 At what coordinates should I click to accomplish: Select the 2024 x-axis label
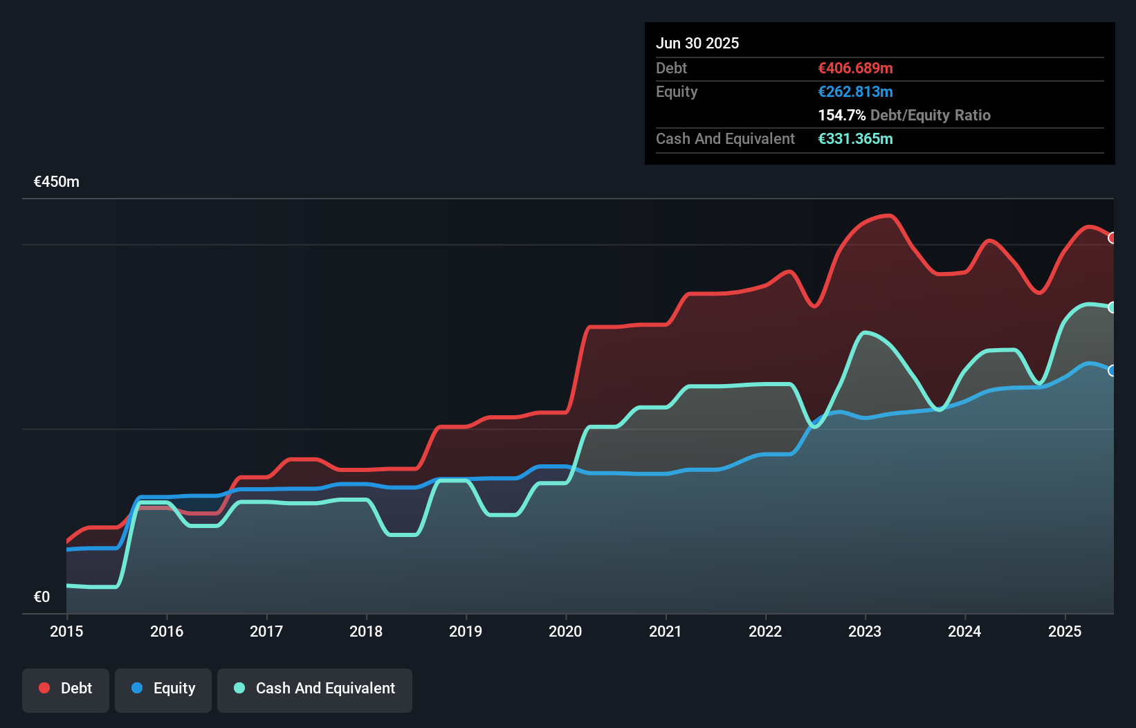click(x=964, y=631)
